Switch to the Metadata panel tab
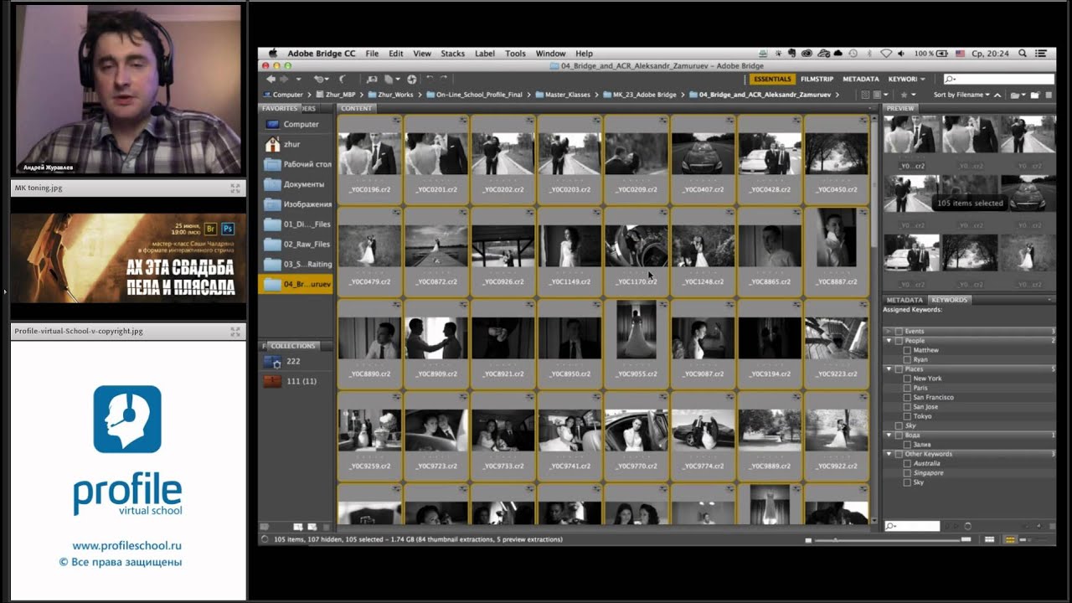1072x603 pixels. pos(904,300)
